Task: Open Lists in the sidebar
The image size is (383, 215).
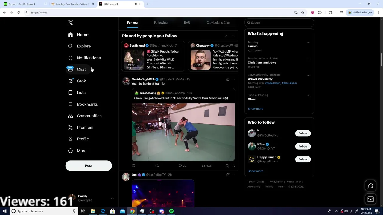Action: point(77,93)
